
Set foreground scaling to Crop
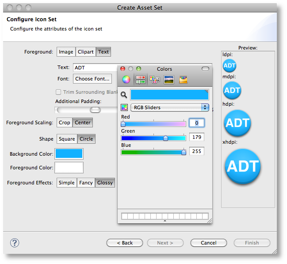(65, 122)
